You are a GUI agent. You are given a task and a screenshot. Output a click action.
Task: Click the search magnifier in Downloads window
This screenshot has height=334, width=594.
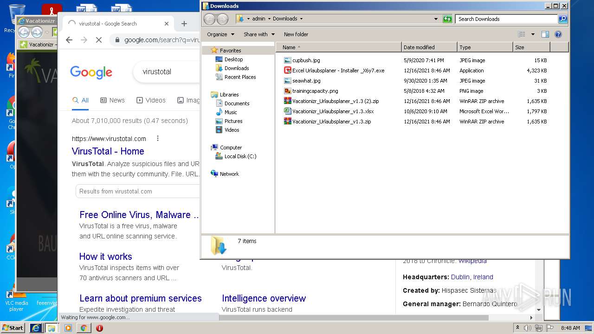point(563,19)
